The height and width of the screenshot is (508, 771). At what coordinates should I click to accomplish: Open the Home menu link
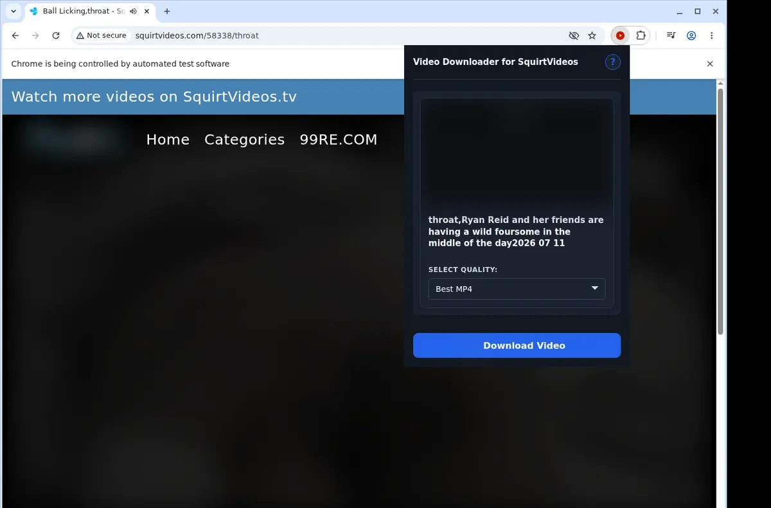pyautogui.click(x=168, y=140)
